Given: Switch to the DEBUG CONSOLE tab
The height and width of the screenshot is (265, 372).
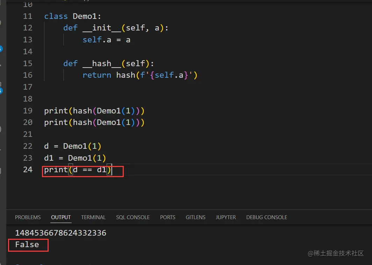Looking at the screenshot, I should tap(267, 217).
